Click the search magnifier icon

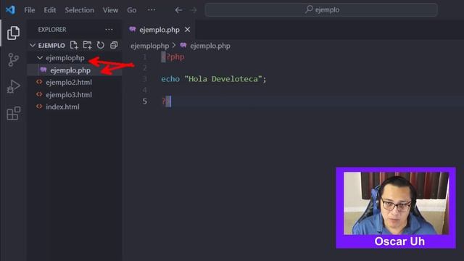pyautogui.click(x=309, y=9)
